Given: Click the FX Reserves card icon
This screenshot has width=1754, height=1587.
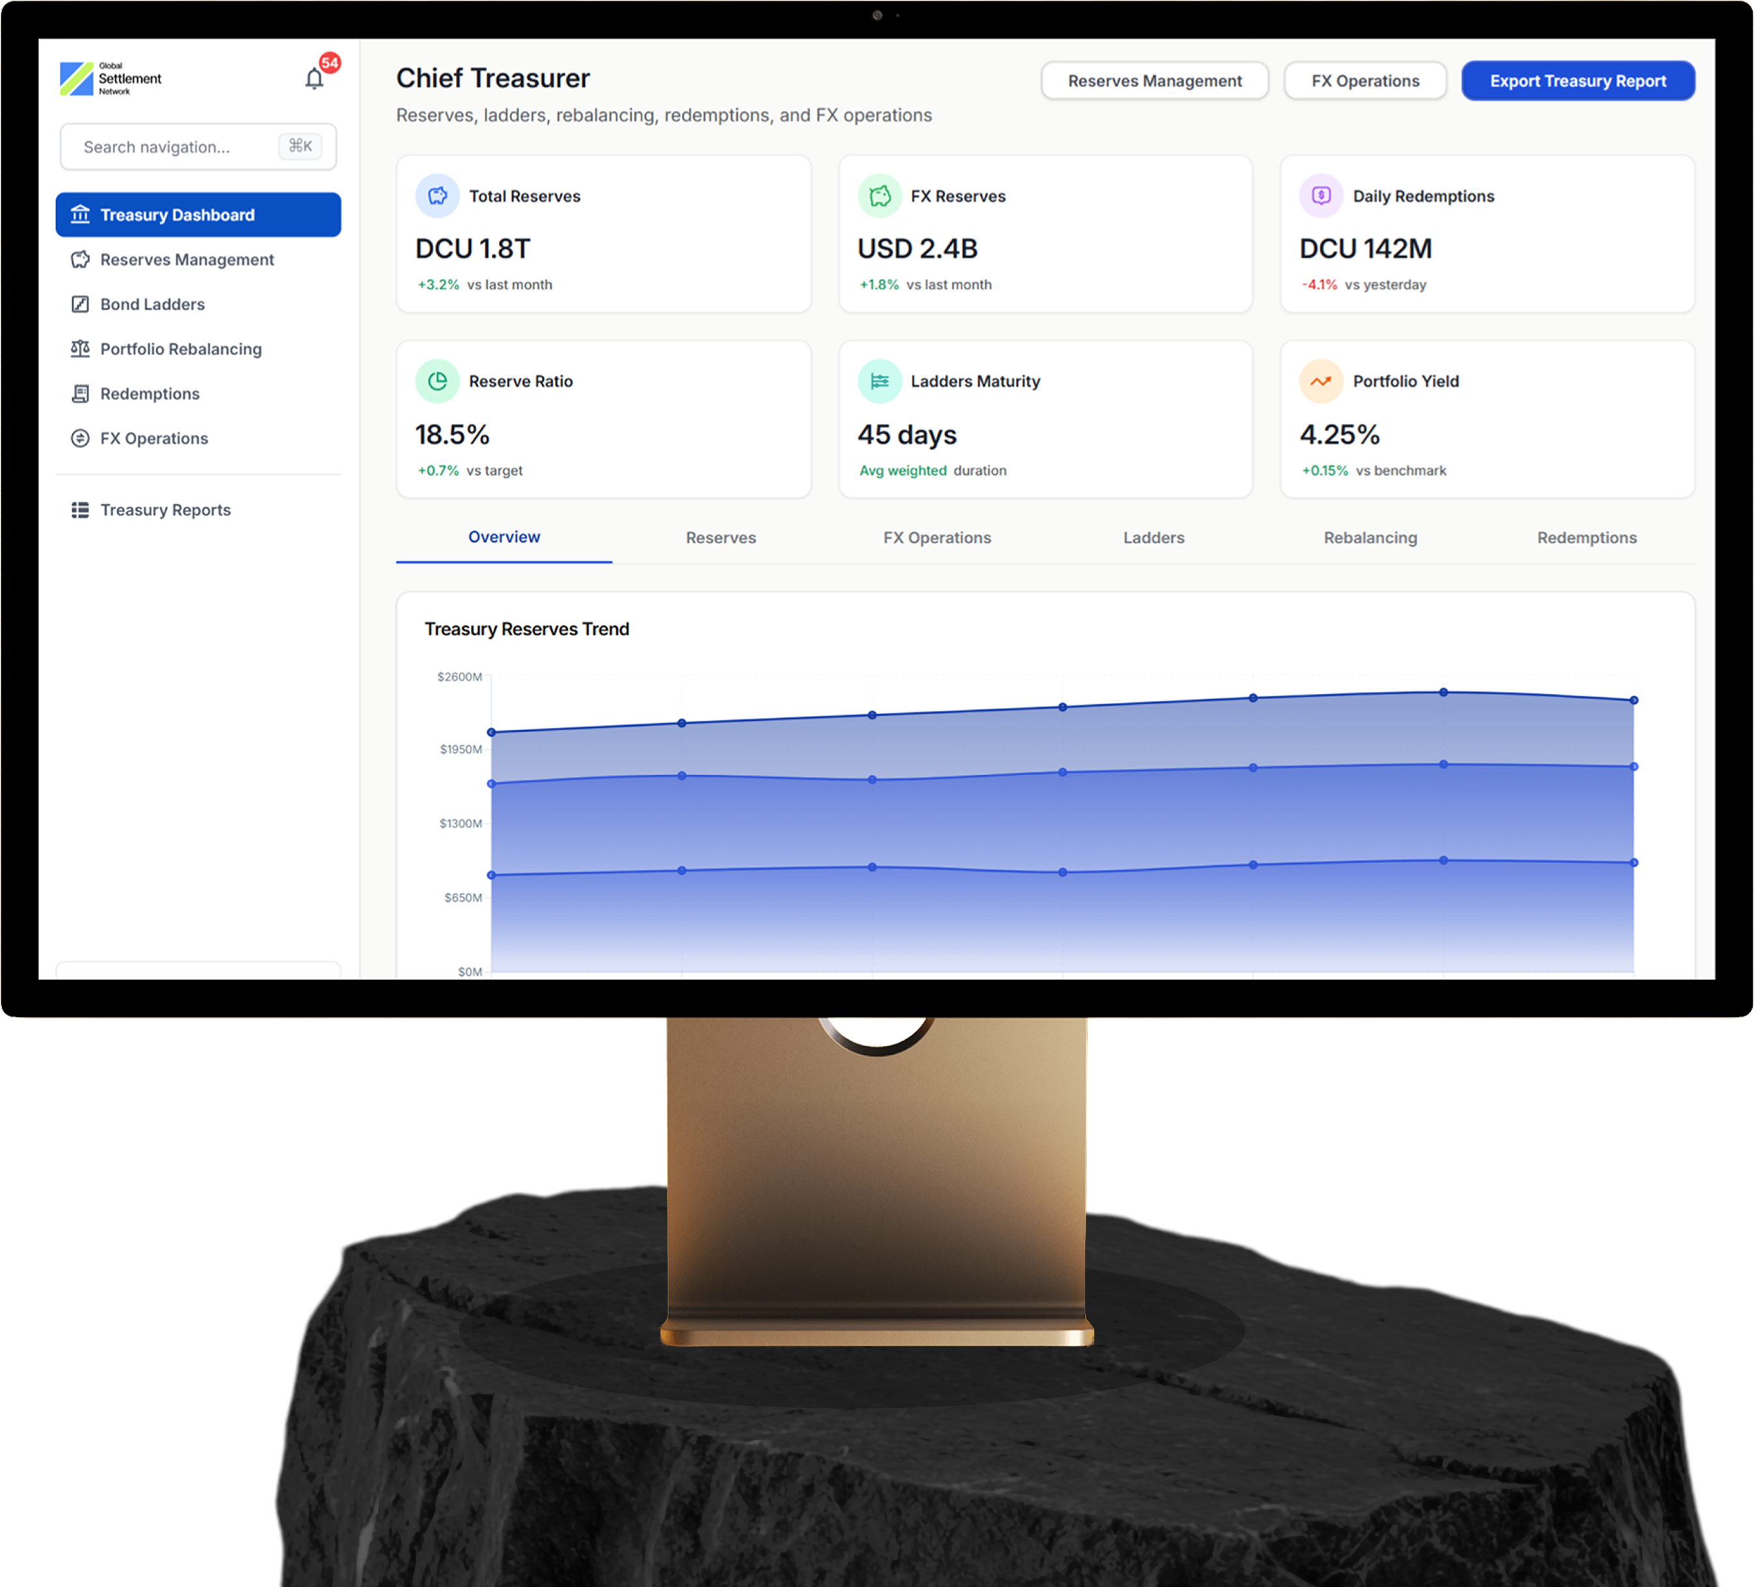Looking at the screenshot, I should [879, 195].
